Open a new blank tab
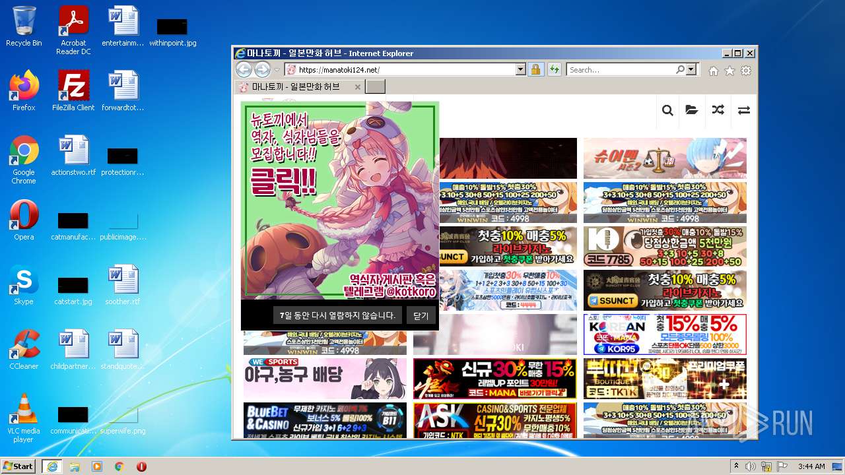 (375, 87)
